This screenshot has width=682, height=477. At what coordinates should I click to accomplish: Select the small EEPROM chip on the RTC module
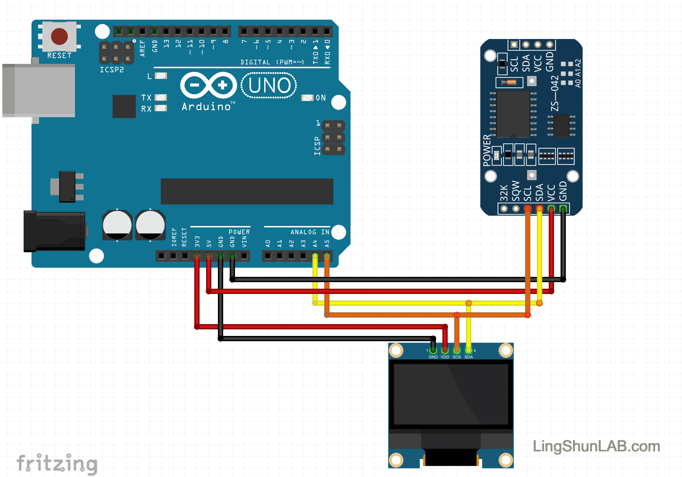[x=561, y=126]
